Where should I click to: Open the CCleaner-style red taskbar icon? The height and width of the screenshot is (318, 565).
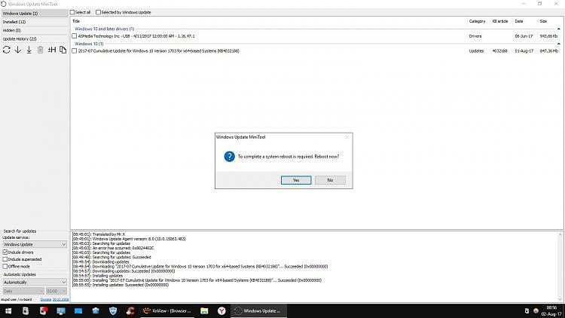130,310
